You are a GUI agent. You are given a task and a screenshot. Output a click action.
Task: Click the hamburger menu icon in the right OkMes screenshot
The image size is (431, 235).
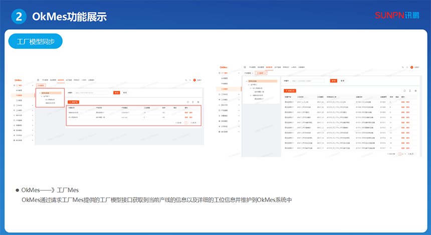pos(245,67)
